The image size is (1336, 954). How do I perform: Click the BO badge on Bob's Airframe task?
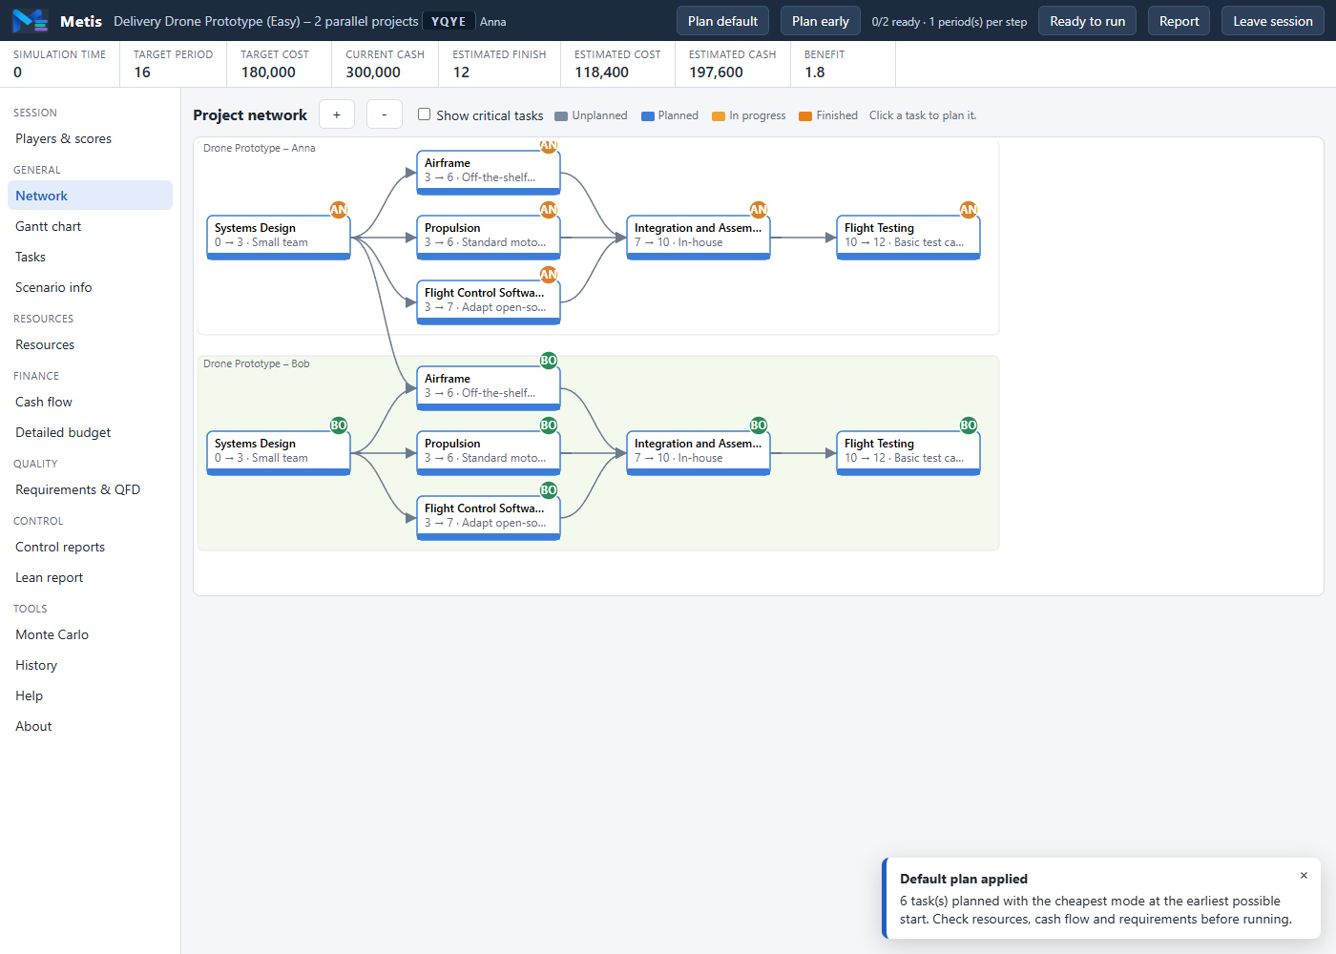click(x=549, y=361)
